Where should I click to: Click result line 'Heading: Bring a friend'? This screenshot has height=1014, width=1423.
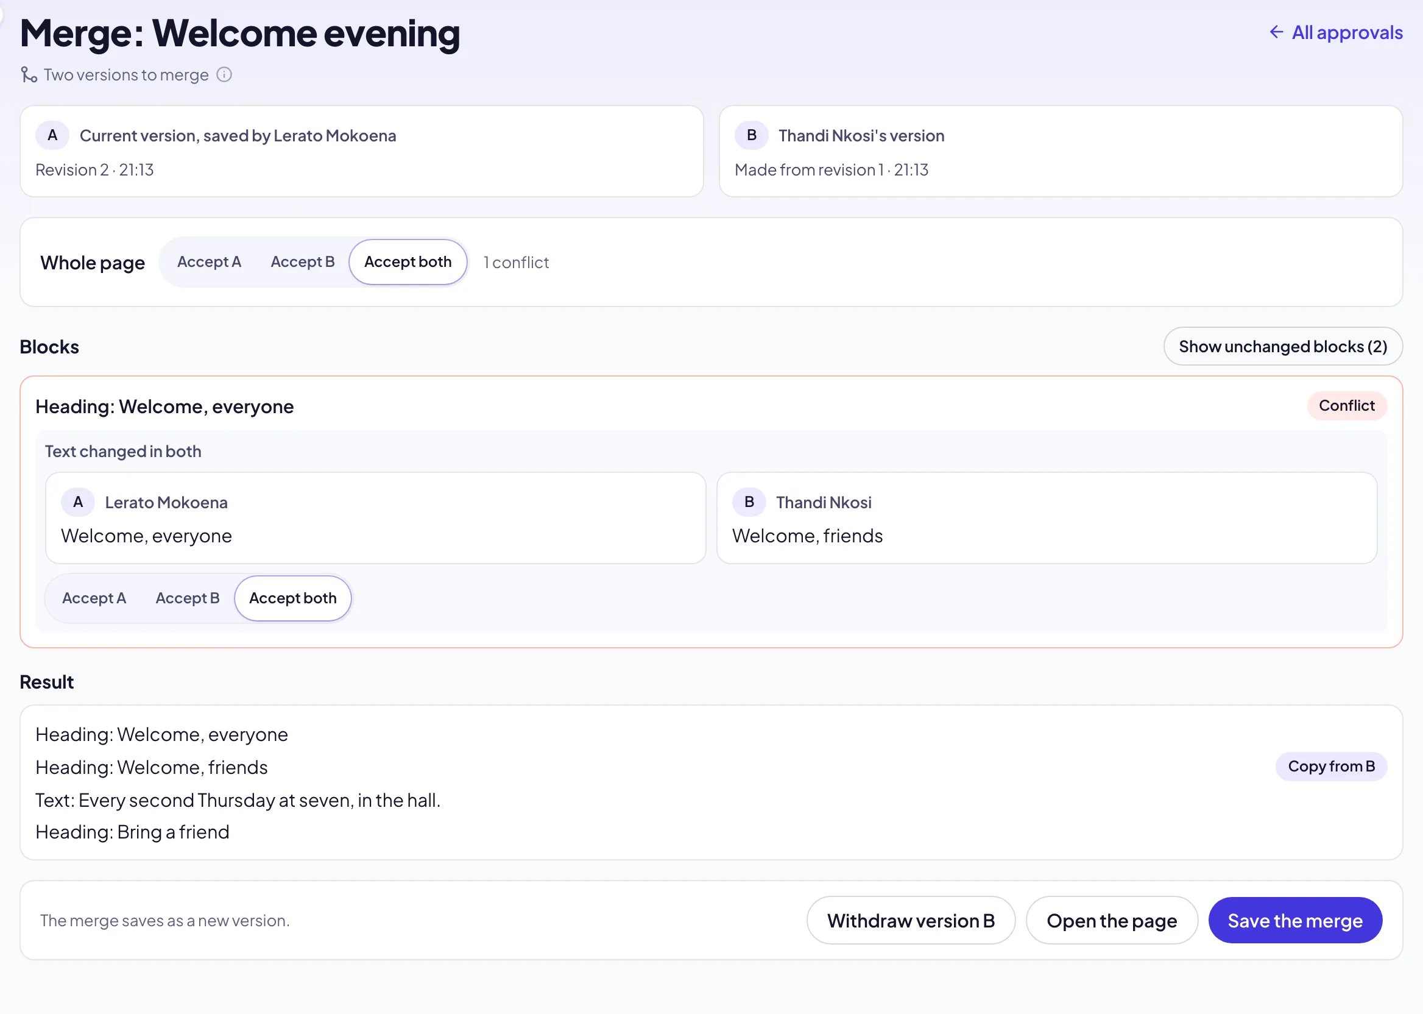pos(132,832)
